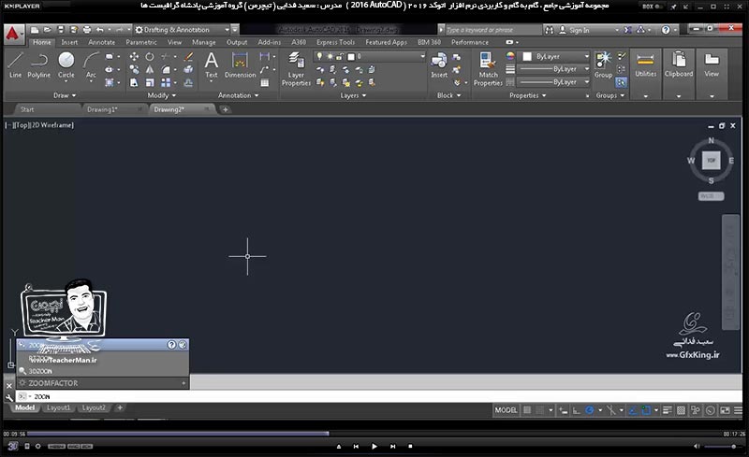The height and width of the screenshot is (457, 749).
Task: Toggle layer lock padlock icon
Action: pyautogui.click(x=340, y=56)
